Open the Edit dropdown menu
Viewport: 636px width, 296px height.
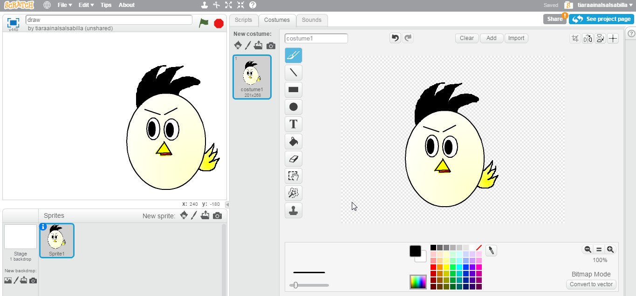point(86,5)
